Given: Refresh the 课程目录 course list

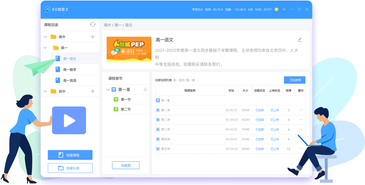Looking at the screenshot, I should click(x=93, y=25).
